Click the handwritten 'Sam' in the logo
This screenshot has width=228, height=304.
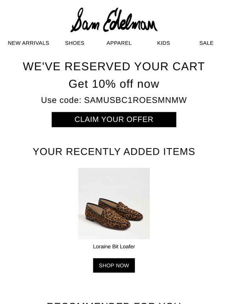coord(85,20)
